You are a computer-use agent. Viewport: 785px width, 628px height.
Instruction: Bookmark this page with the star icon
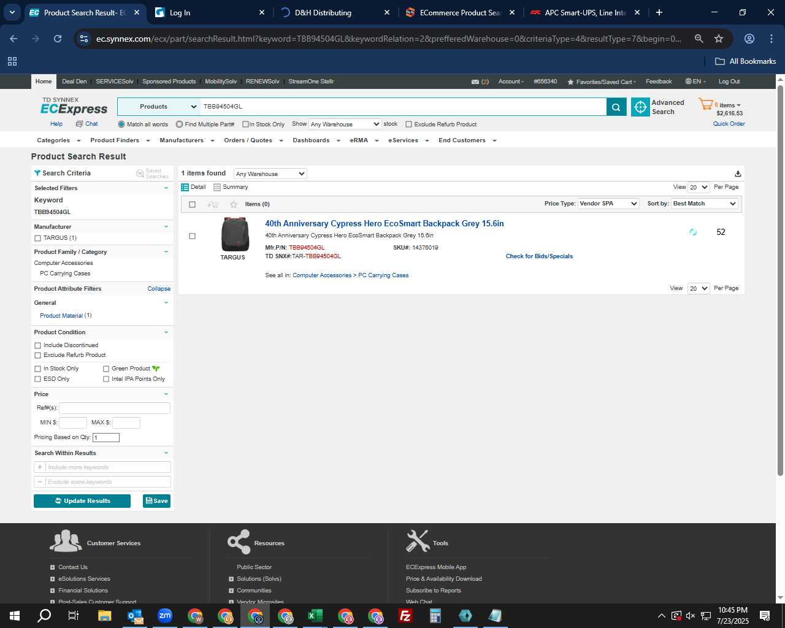click(x=719, y=39)
